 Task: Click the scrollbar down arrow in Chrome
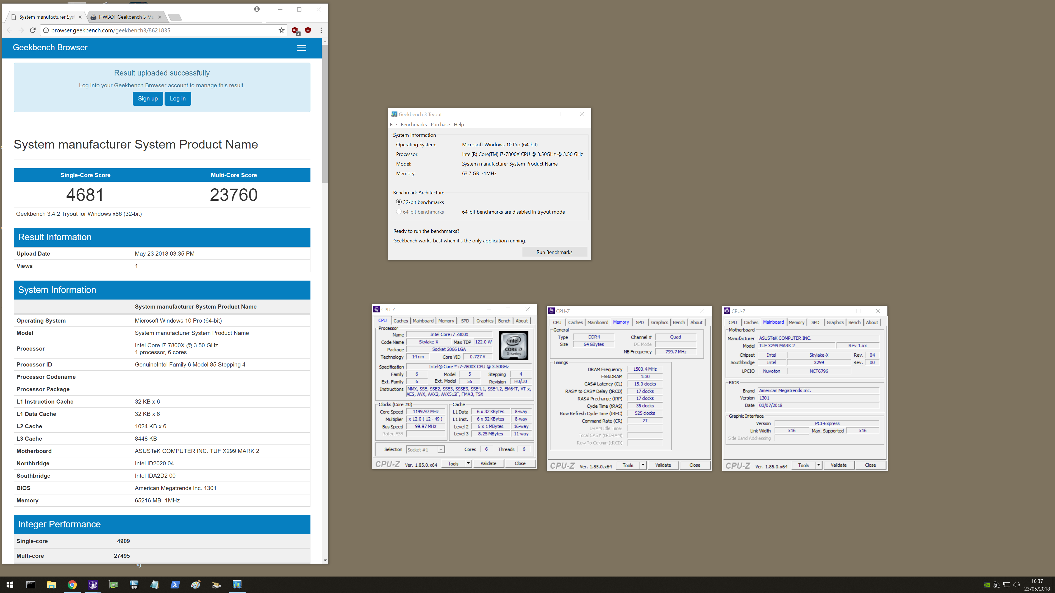click(x=325, y=560)
